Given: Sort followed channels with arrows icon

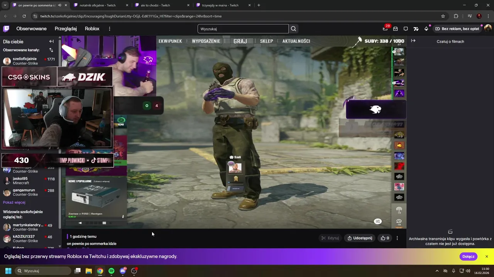Looking at the screenshot, I should coord(51,50).
